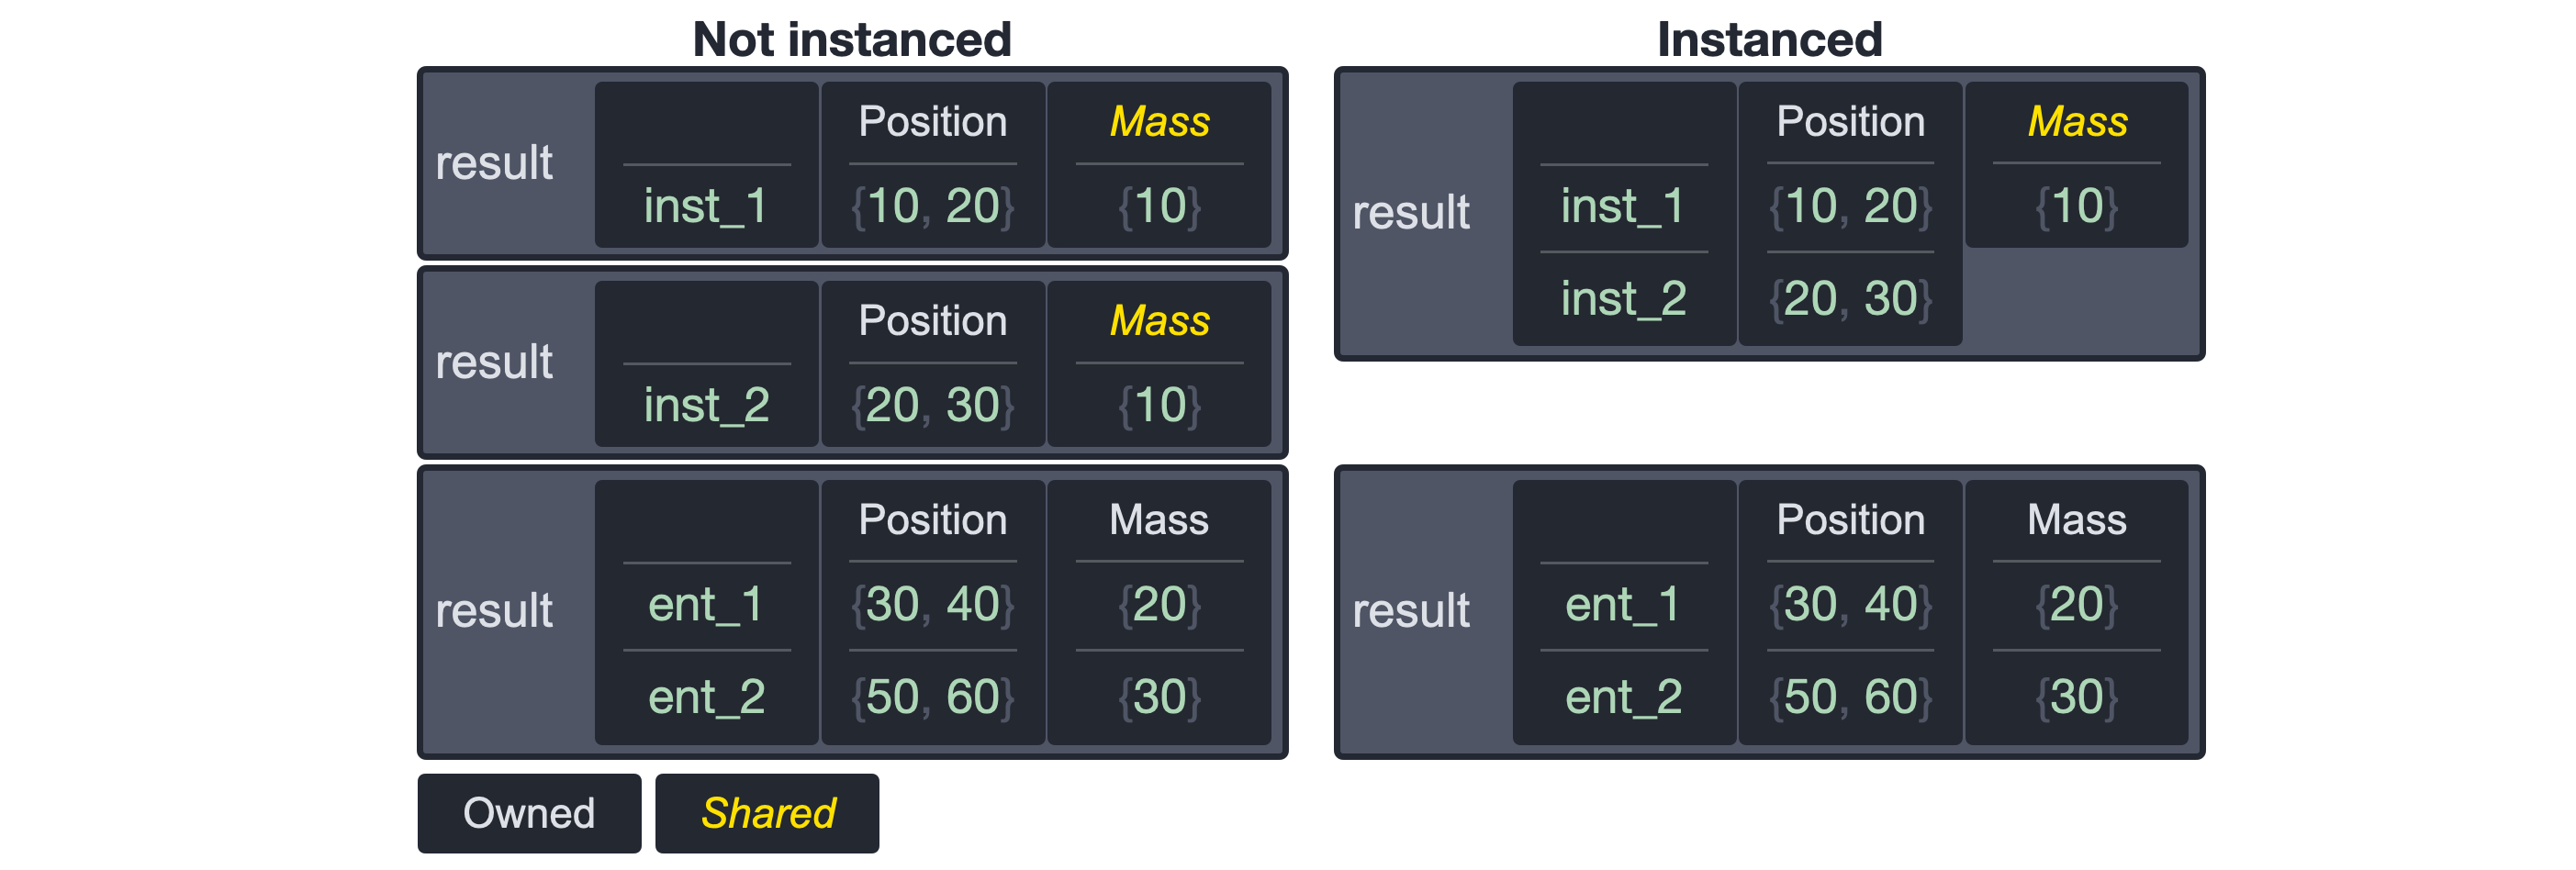
Task: Click the Owned legend button
Action: point(528,813)
